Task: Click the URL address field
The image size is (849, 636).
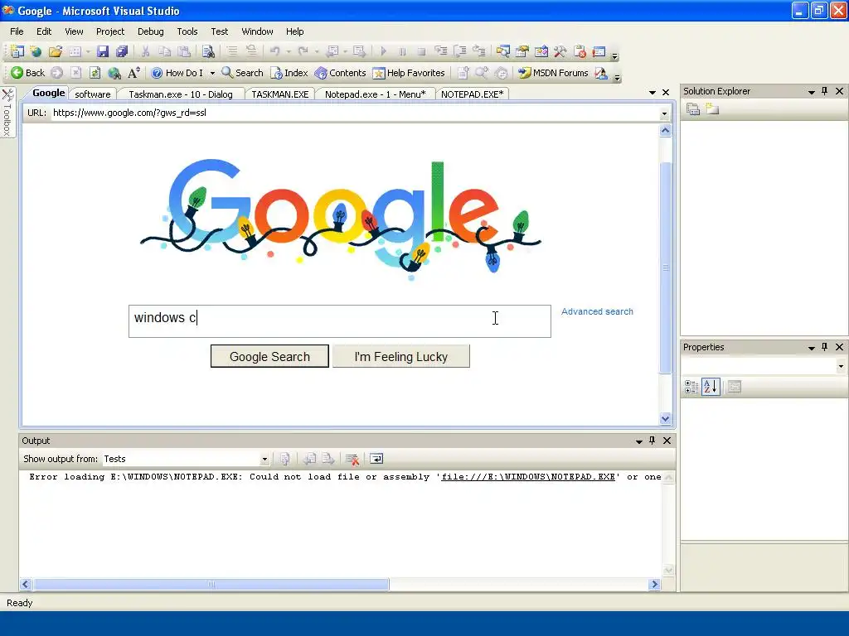Action: [x=355, y=113]
